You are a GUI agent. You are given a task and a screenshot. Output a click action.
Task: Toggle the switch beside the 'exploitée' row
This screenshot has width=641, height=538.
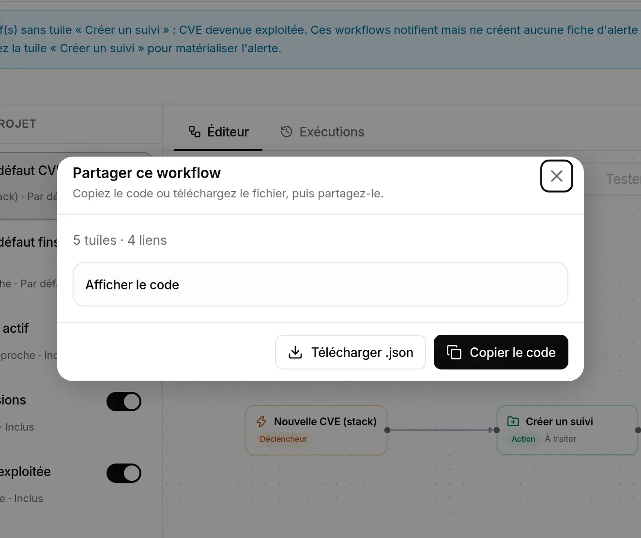pos(124,473)
